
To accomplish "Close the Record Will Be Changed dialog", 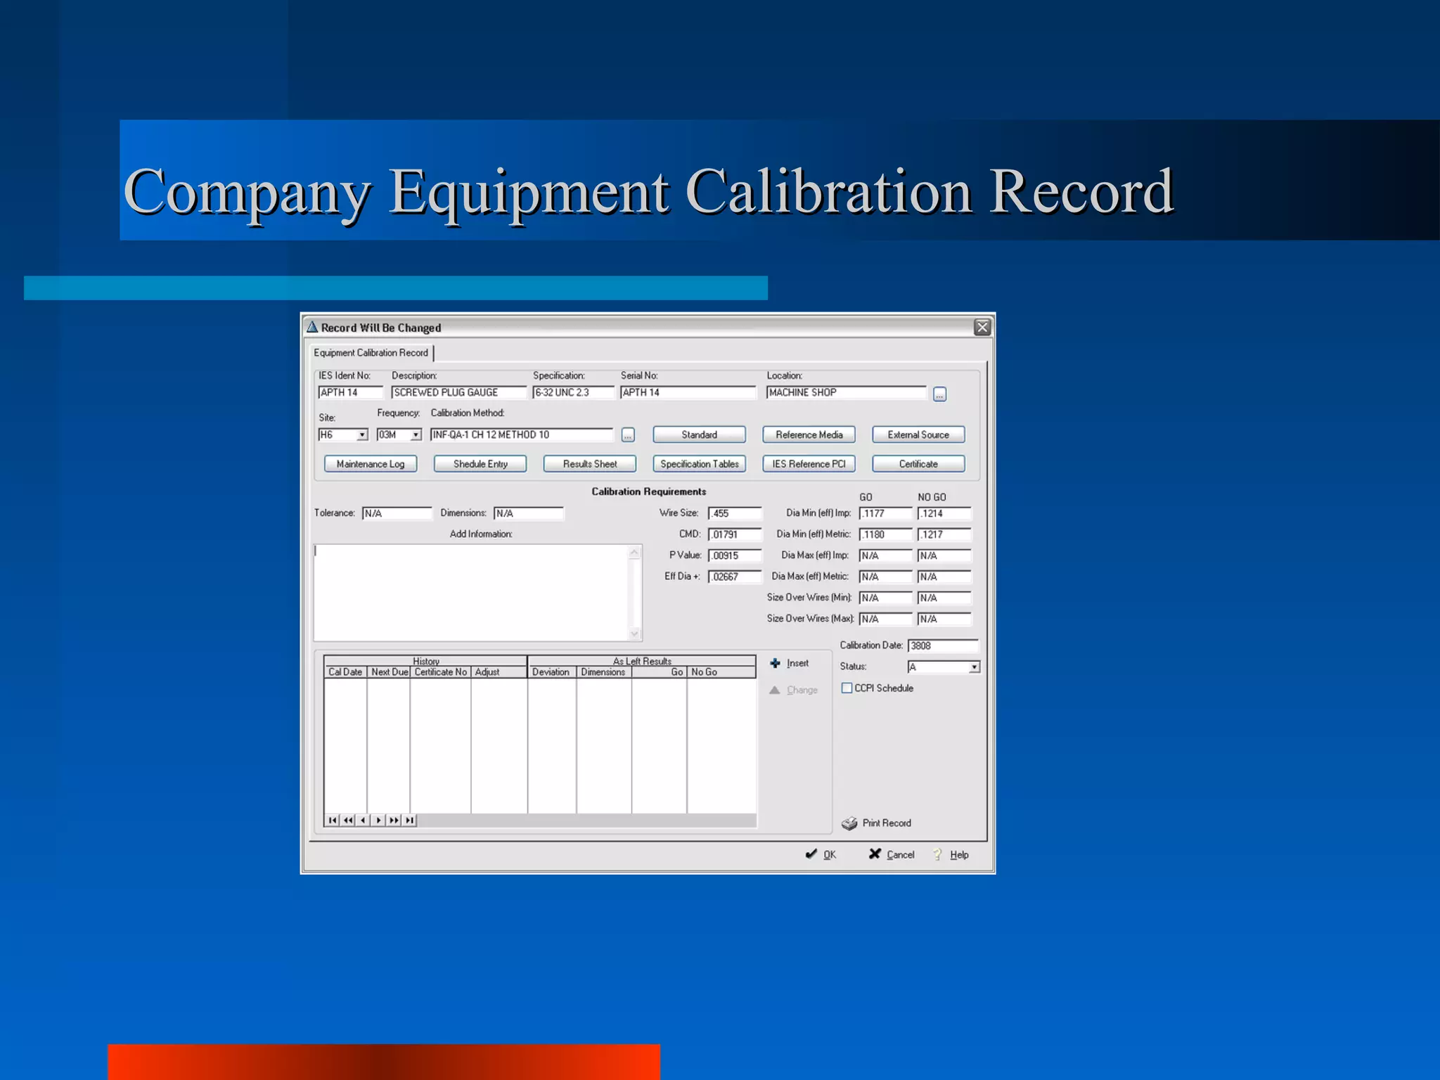I will [982, 327].
